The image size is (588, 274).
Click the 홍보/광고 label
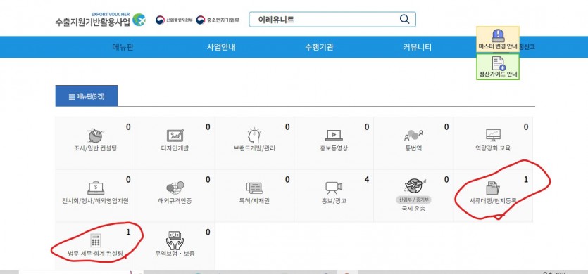click(x=334, y=201)
